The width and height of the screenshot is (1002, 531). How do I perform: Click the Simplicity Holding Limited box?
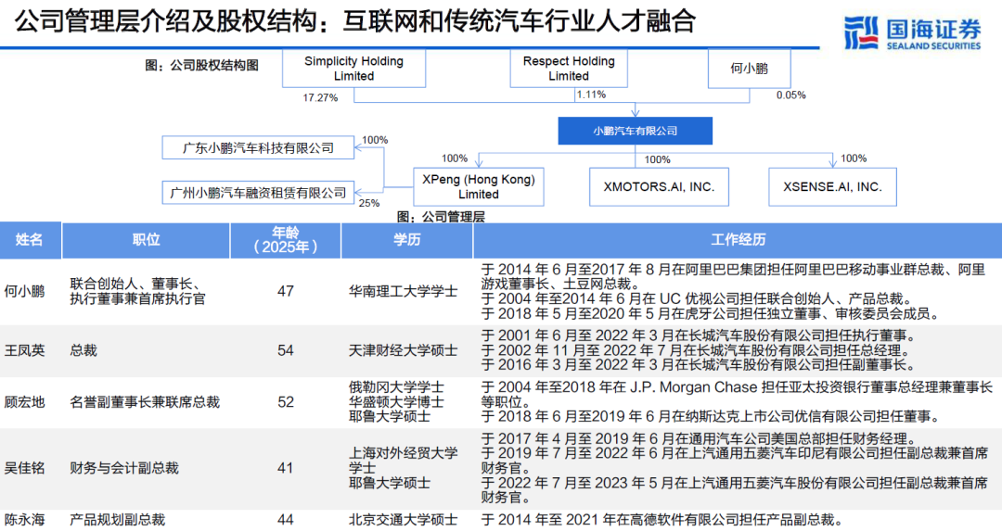coord(354,69)
